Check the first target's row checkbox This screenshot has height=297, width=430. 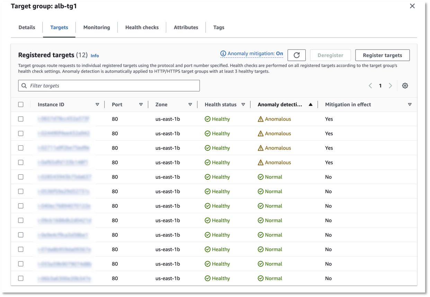21,119
